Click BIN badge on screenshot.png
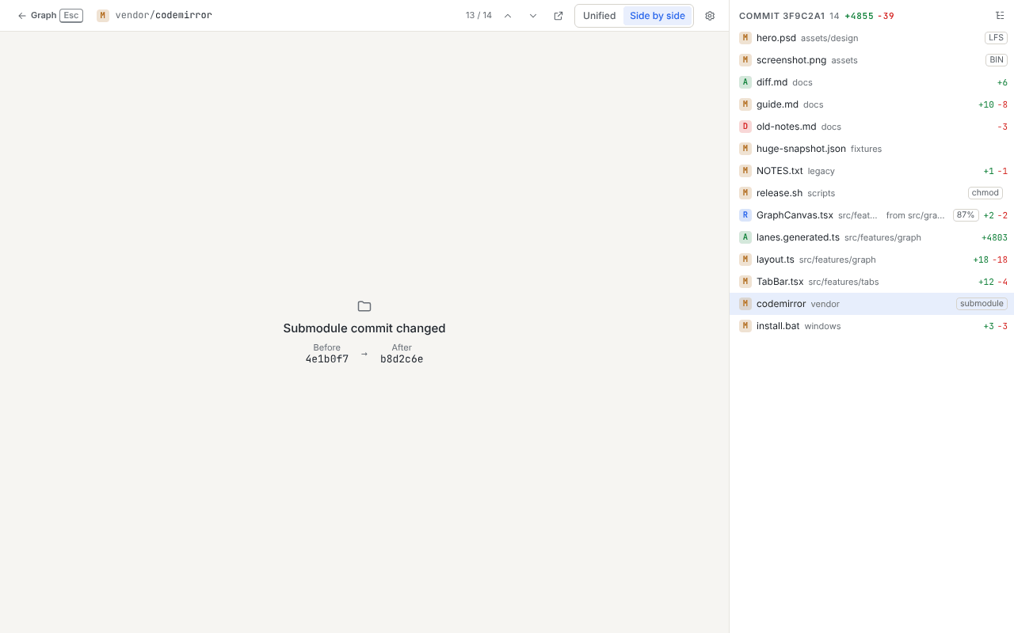 (997, 60)
